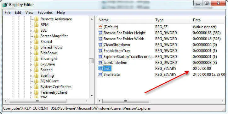Click values pane horizontal scrollbar thumb
This screenshot has height=114, width=228.
[x=126, y=101]
